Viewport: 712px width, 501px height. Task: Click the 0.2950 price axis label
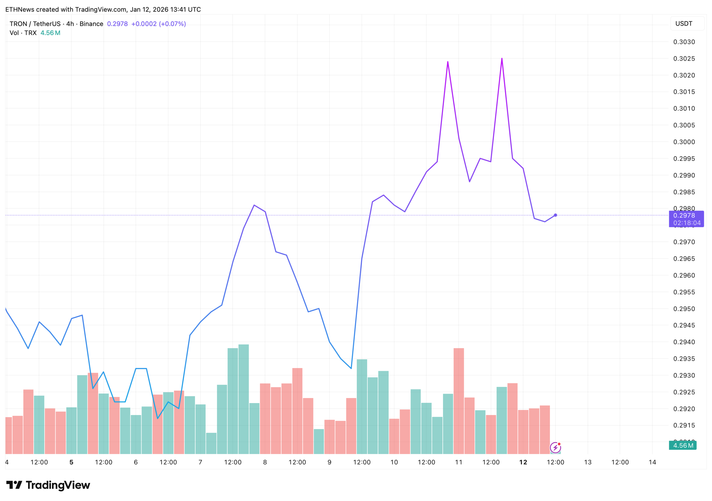click(684, 309)
